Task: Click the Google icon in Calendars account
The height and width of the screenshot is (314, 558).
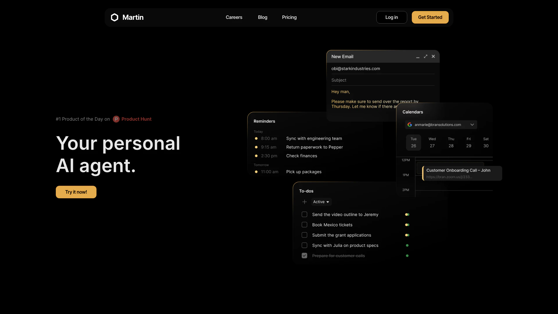Action: [x=410, y=125]
